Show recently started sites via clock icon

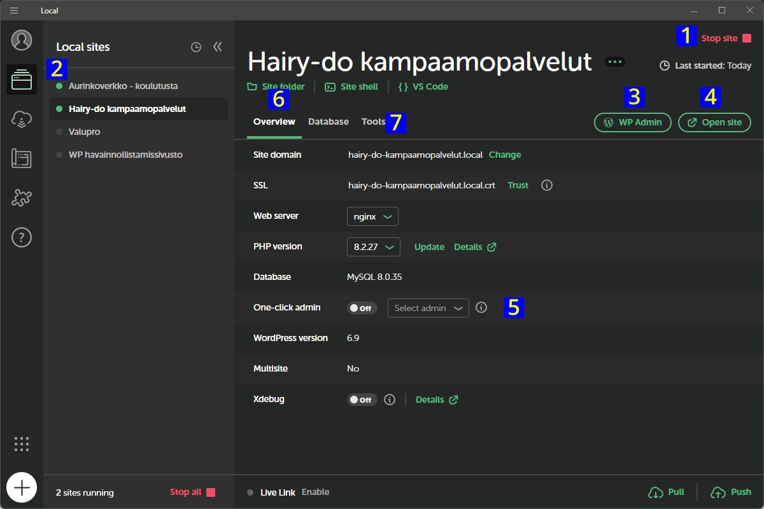[x=195, y=46]
